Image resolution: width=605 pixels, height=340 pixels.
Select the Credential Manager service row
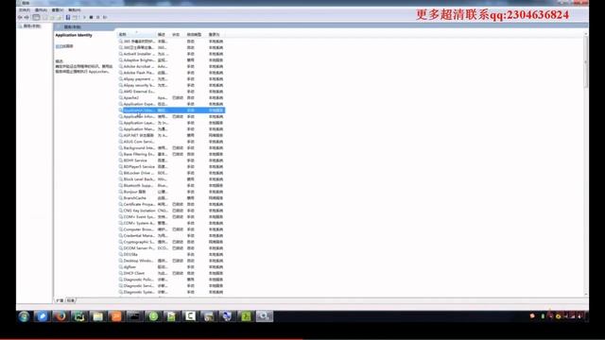point(171,235)
